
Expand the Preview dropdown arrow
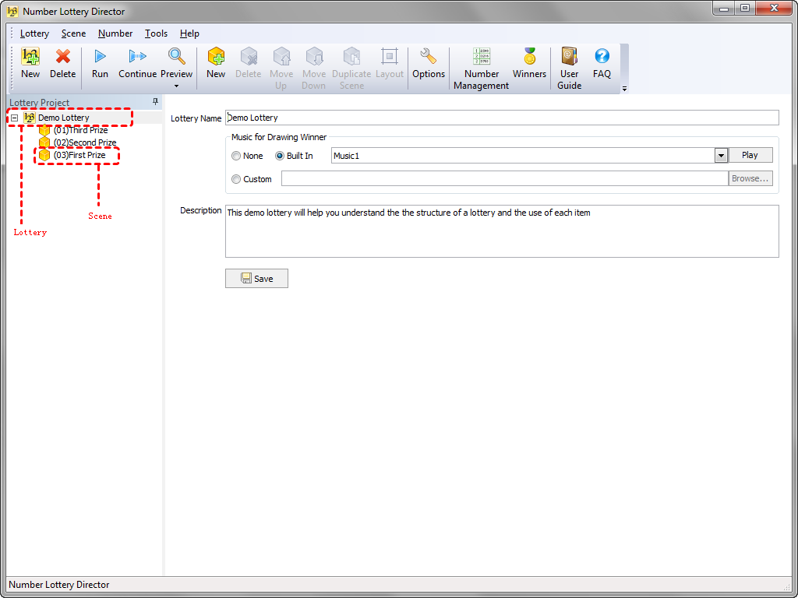tap(176, 86)
